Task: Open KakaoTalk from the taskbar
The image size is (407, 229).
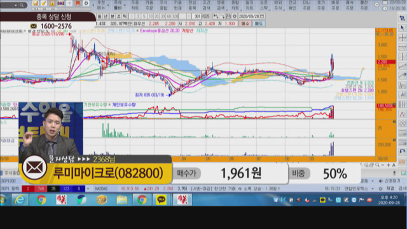Action: click(x=161, y=200)
